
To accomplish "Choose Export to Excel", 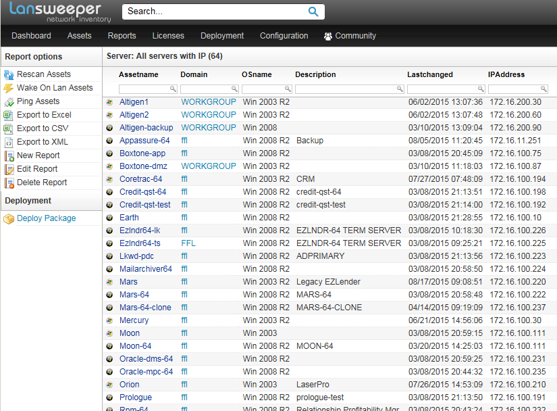I will [44, 115].
